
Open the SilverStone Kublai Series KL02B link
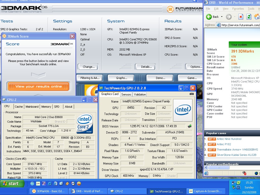click(x=236, y=155)
